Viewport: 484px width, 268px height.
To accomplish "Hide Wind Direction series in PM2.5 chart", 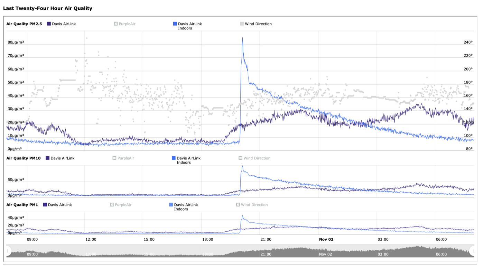I will pyautogui.click(x=256, y=24).
